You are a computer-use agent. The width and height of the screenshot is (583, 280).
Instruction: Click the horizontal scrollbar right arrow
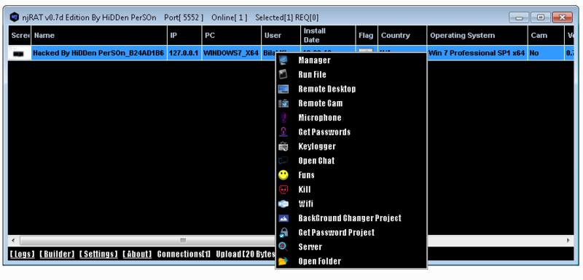tap(568, 241)
